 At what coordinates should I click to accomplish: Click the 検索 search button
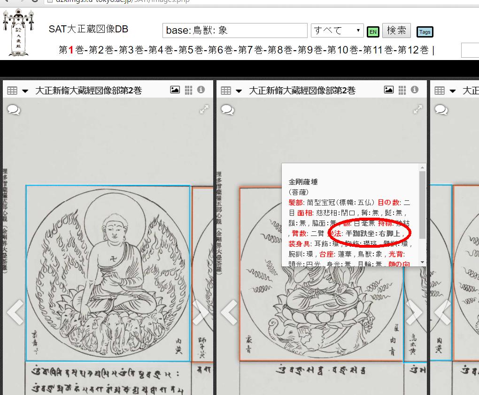pyautogui.click(x=396, y=30)
